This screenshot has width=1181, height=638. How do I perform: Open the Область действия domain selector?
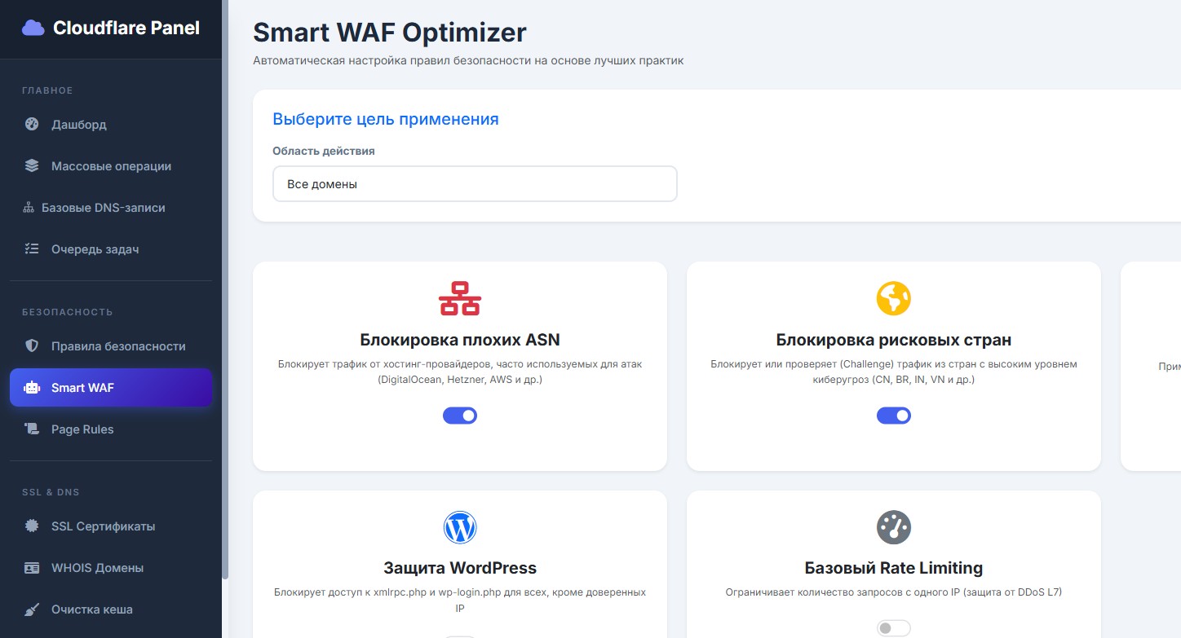point(475,183)
